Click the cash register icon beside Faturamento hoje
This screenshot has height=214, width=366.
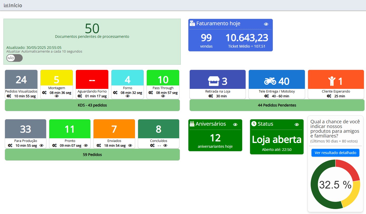click(x=192, y=23)
